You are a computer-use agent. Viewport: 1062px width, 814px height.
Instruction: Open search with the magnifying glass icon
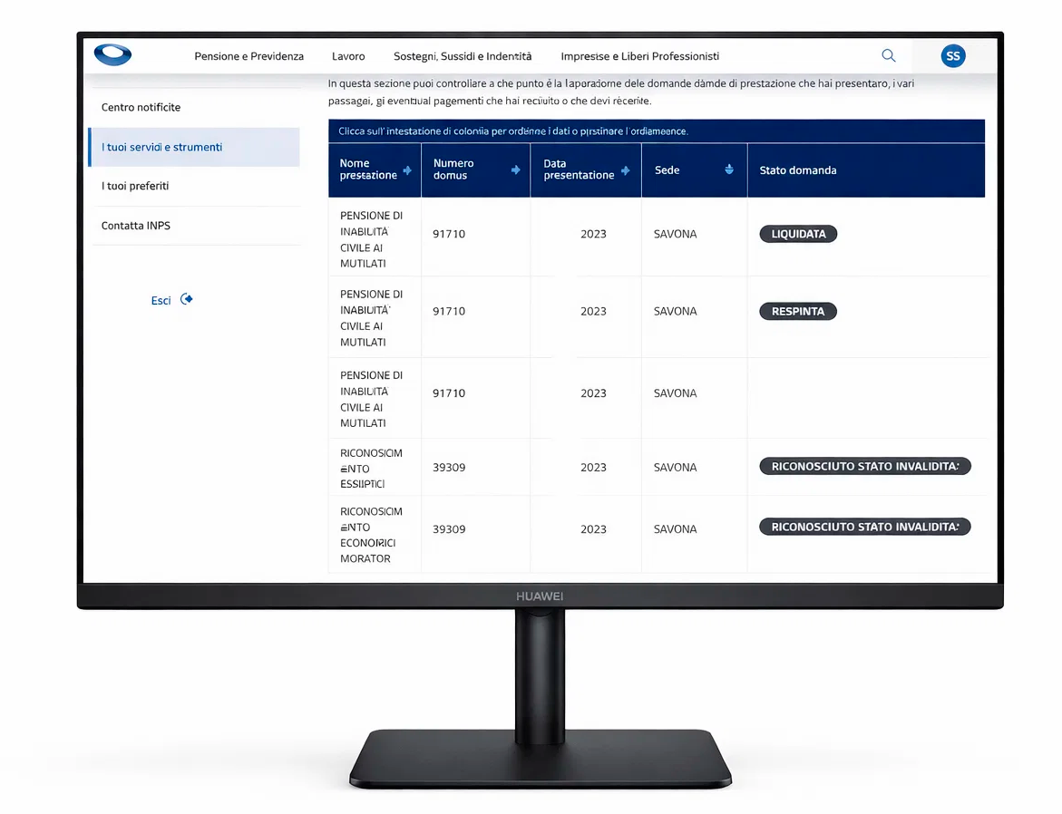point(889,55)
